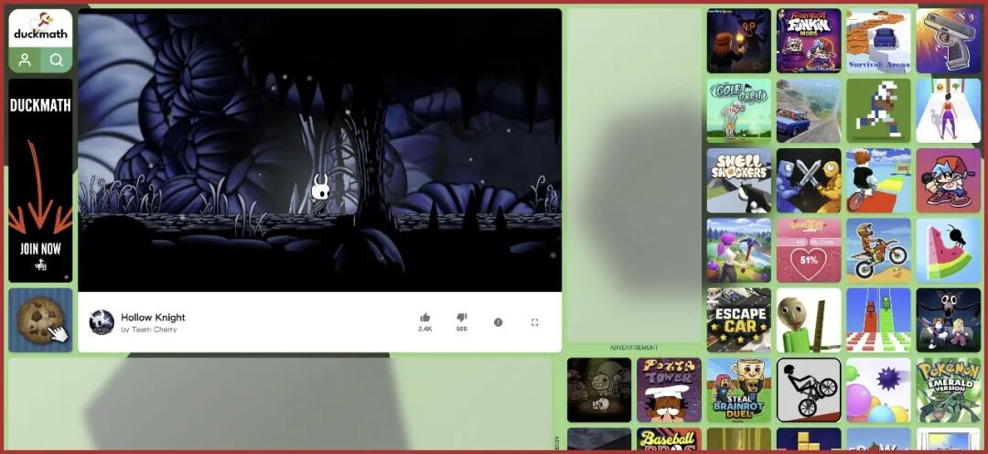Start the Steal Brainrot Duel game
Image resolution: width=988 pixels, height=454 pixels.
coord(739,390)
